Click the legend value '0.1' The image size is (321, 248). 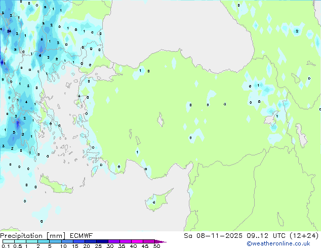point(6,246)
